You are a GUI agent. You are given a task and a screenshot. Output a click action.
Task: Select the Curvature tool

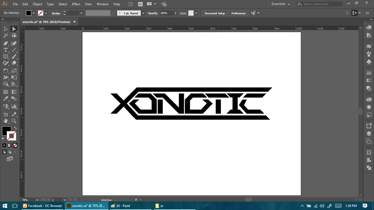pyautogui.click(x=14, y=43)
